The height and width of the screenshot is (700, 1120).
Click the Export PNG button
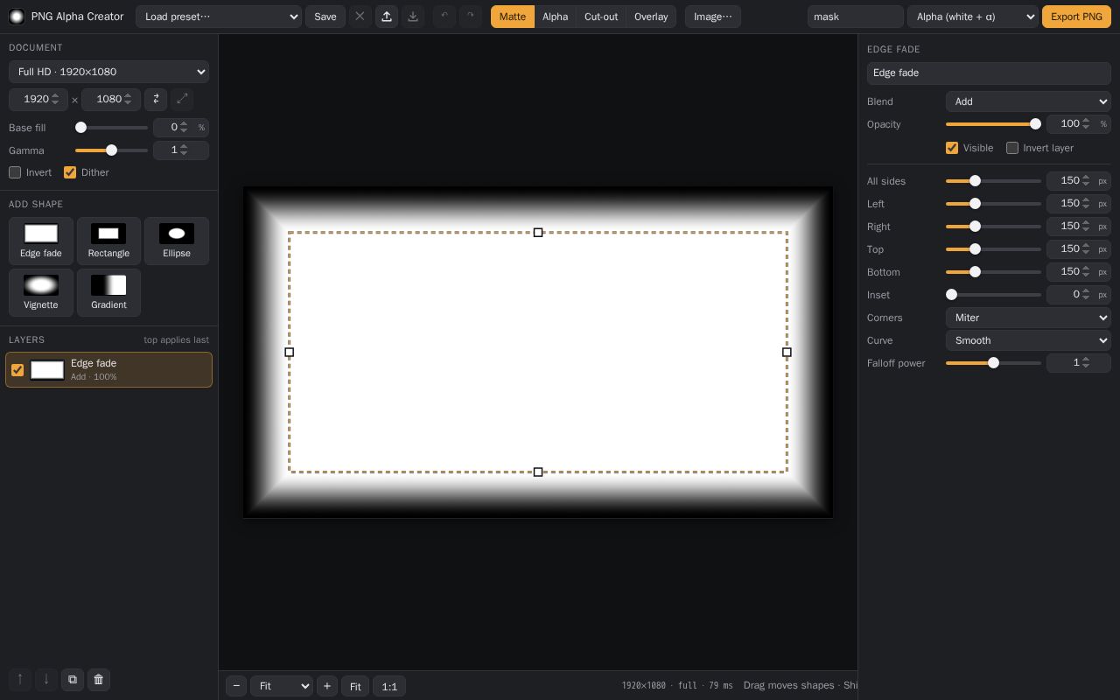[1076, 17]
